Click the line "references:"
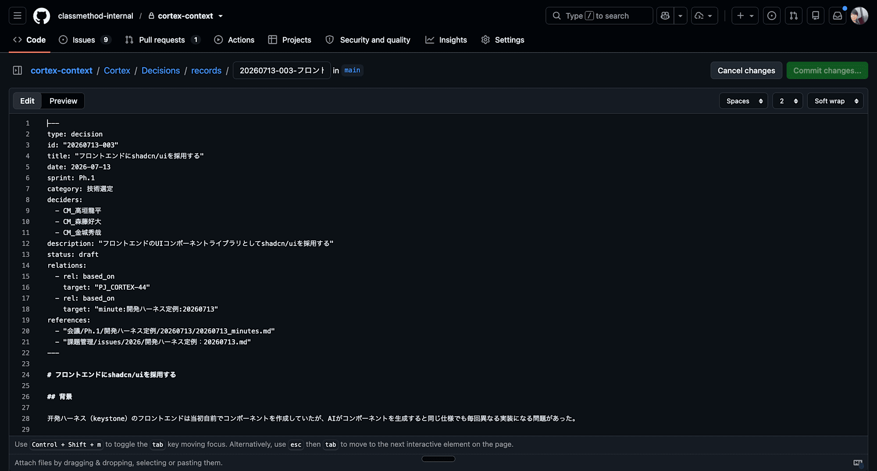The width and height of the screenshot is (877, 471). (x=69, y=320)
